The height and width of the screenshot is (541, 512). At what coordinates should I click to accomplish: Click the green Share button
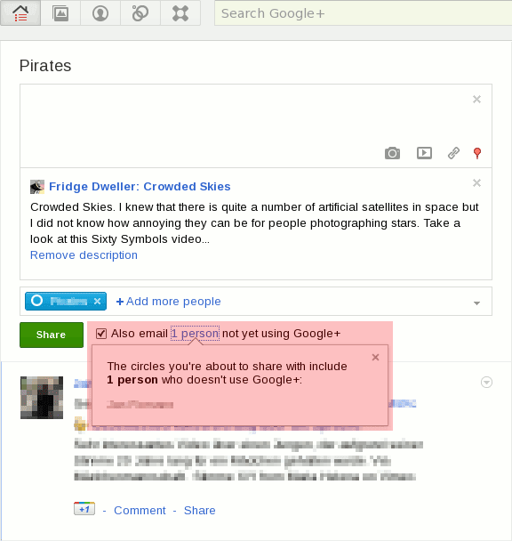[x=52, y=335]
